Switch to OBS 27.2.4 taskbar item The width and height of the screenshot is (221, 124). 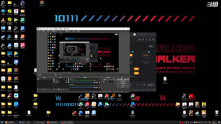click(x=67, y=122)
